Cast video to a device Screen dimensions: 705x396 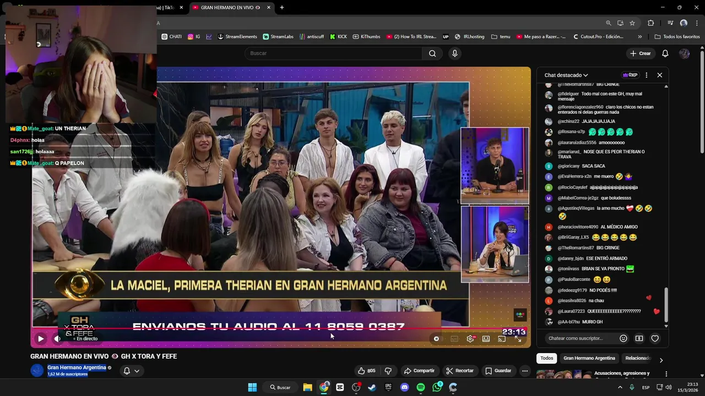coord(502,339)
